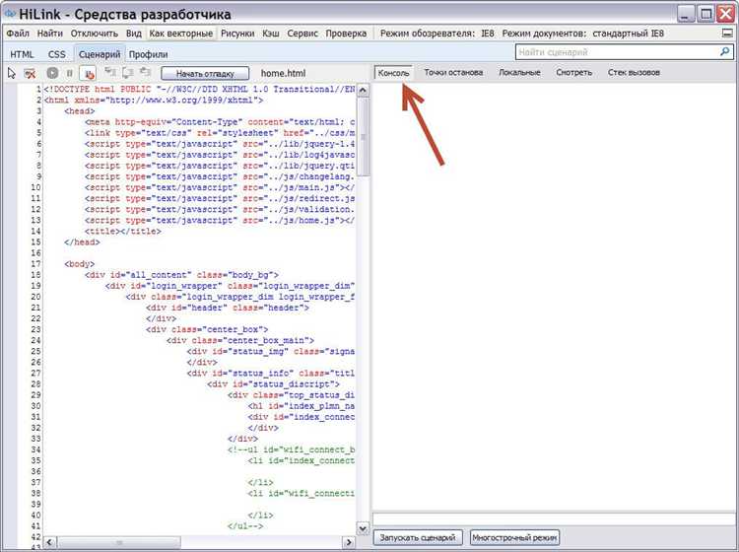Select element by click arrow tool

pyautogui.click(x=11, y=73)
